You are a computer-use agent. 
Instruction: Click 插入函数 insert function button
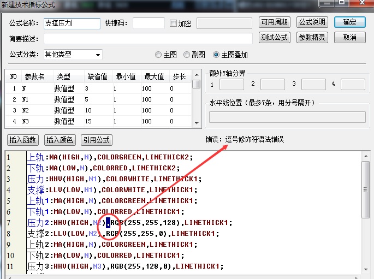(22, 140)
